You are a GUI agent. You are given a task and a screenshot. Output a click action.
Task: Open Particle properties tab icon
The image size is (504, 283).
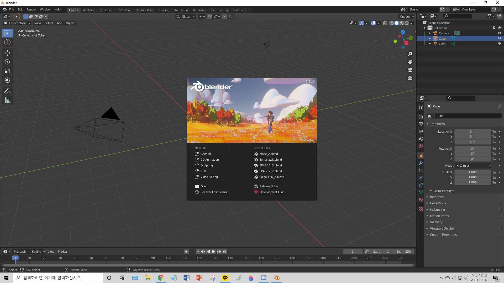[421, 170]
